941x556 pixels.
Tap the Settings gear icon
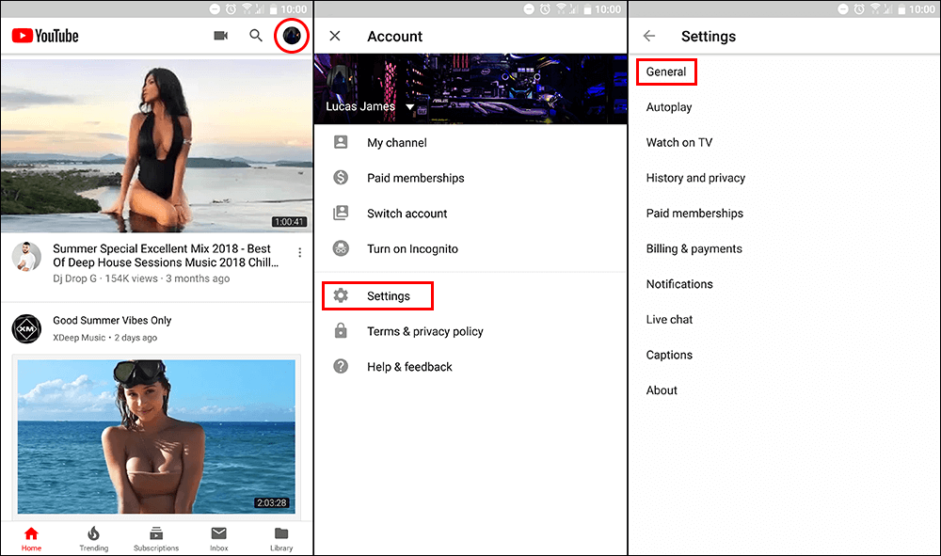point(341,295)
